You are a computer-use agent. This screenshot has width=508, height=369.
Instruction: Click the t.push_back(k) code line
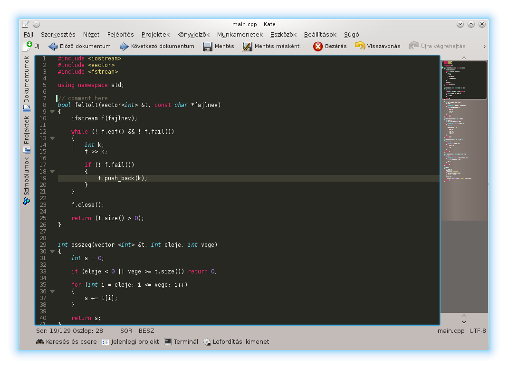123,178
